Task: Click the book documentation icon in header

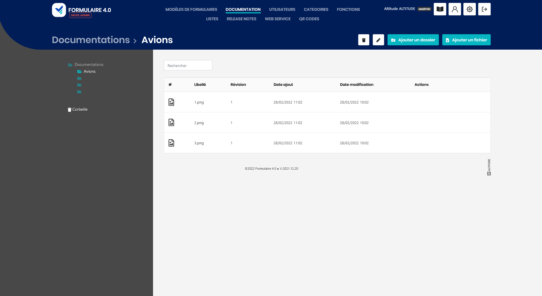Action: click(440, 9)
